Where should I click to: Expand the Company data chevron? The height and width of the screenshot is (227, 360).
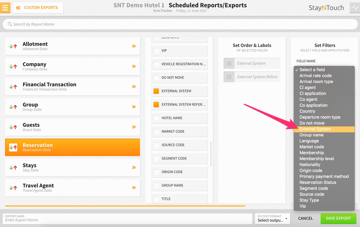click(x=134, y=66)
